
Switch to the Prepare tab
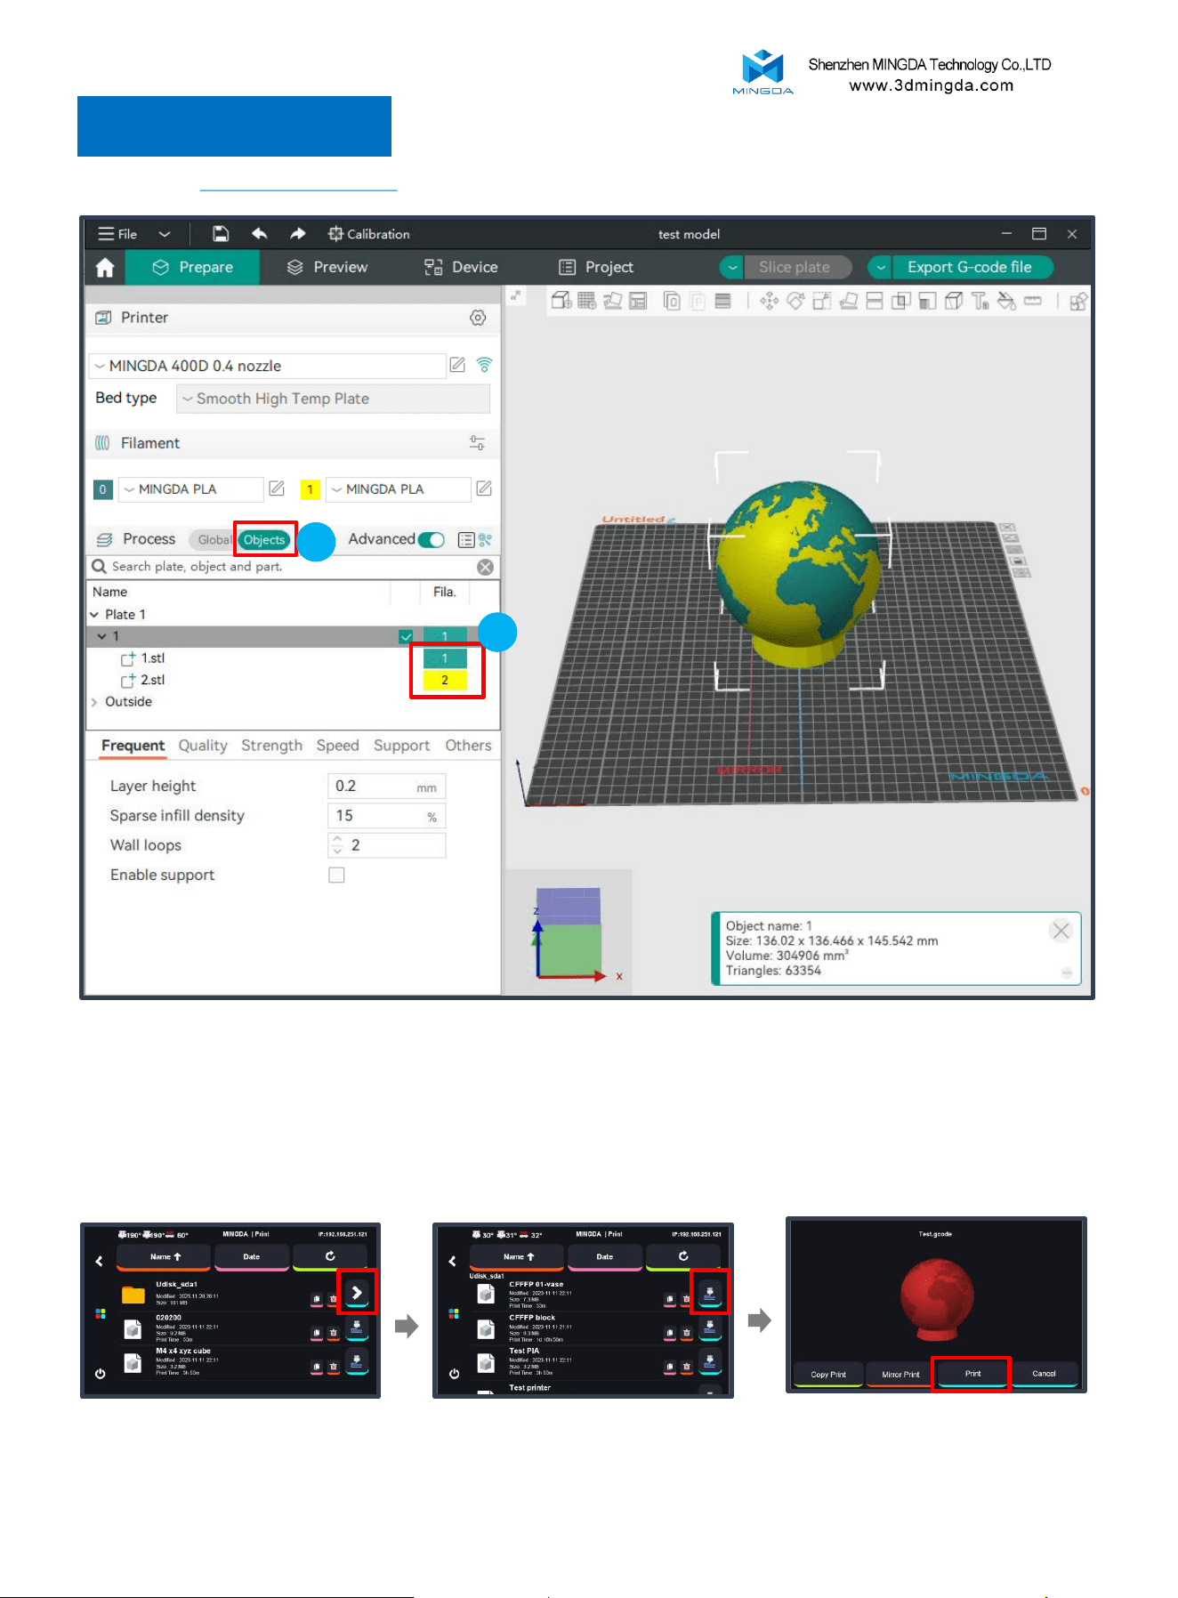(x=193, y=267)
